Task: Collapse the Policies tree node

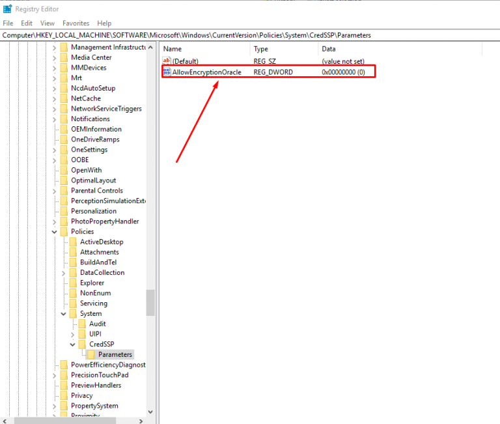Action: coord(55,231)
